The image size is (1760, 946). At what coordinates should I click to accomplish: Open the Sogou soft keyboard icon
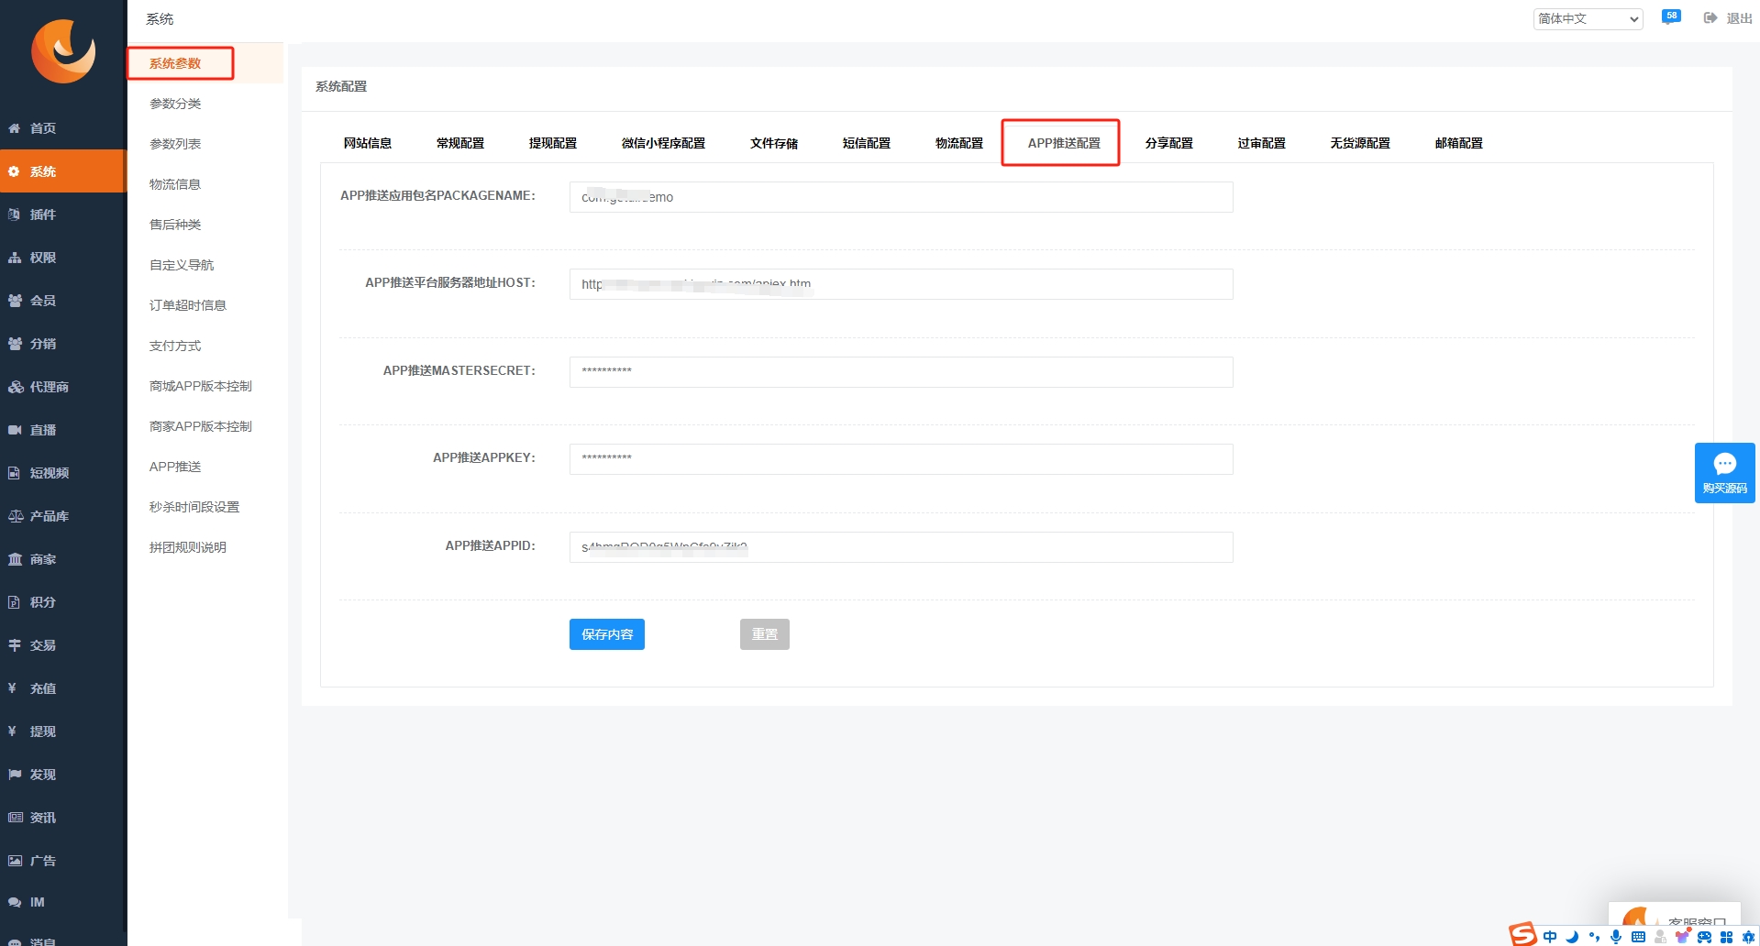1638,937
